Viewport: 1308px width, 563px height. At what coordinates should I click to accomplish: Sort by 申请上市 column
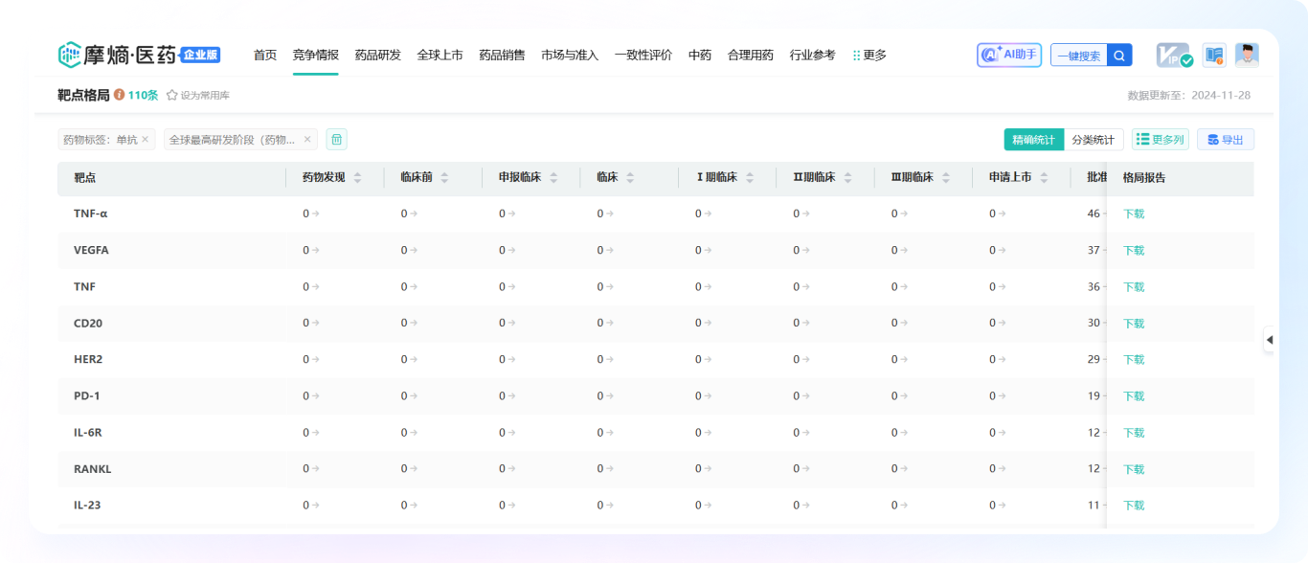pyautogui.click(x=1044, y=178)
